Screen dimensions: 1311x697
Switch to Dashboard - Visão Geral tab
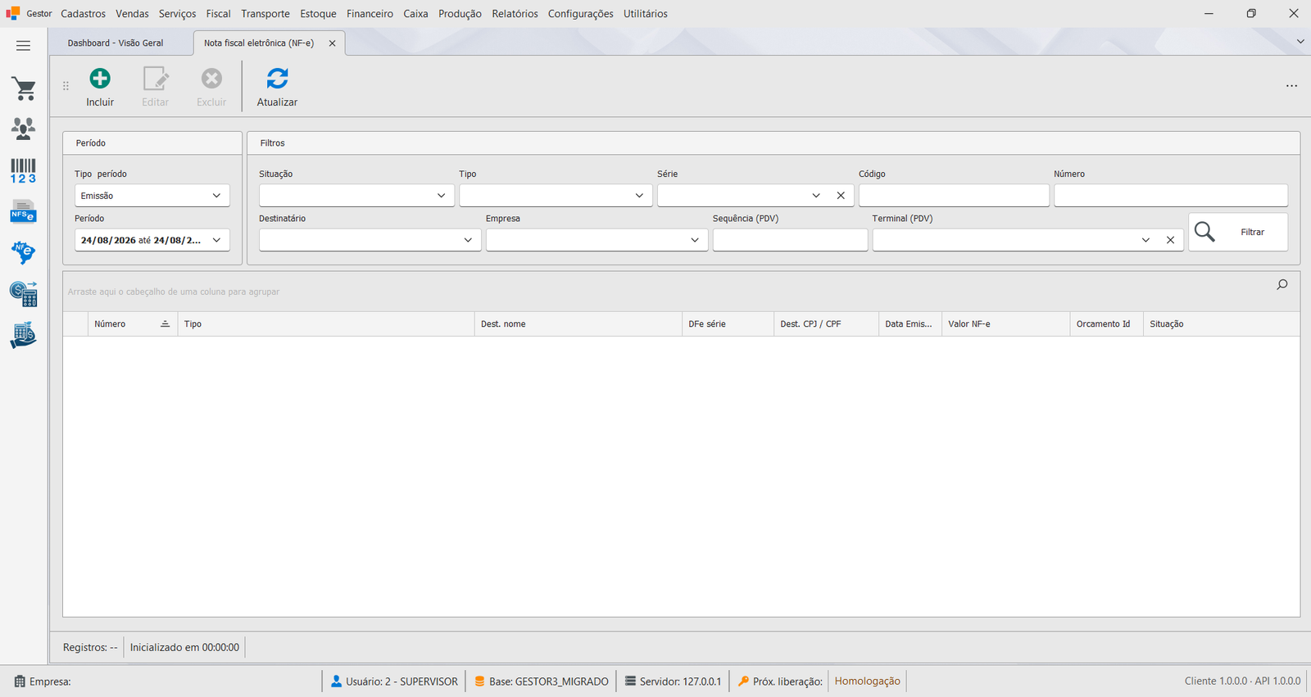click(x=116, y=43)
